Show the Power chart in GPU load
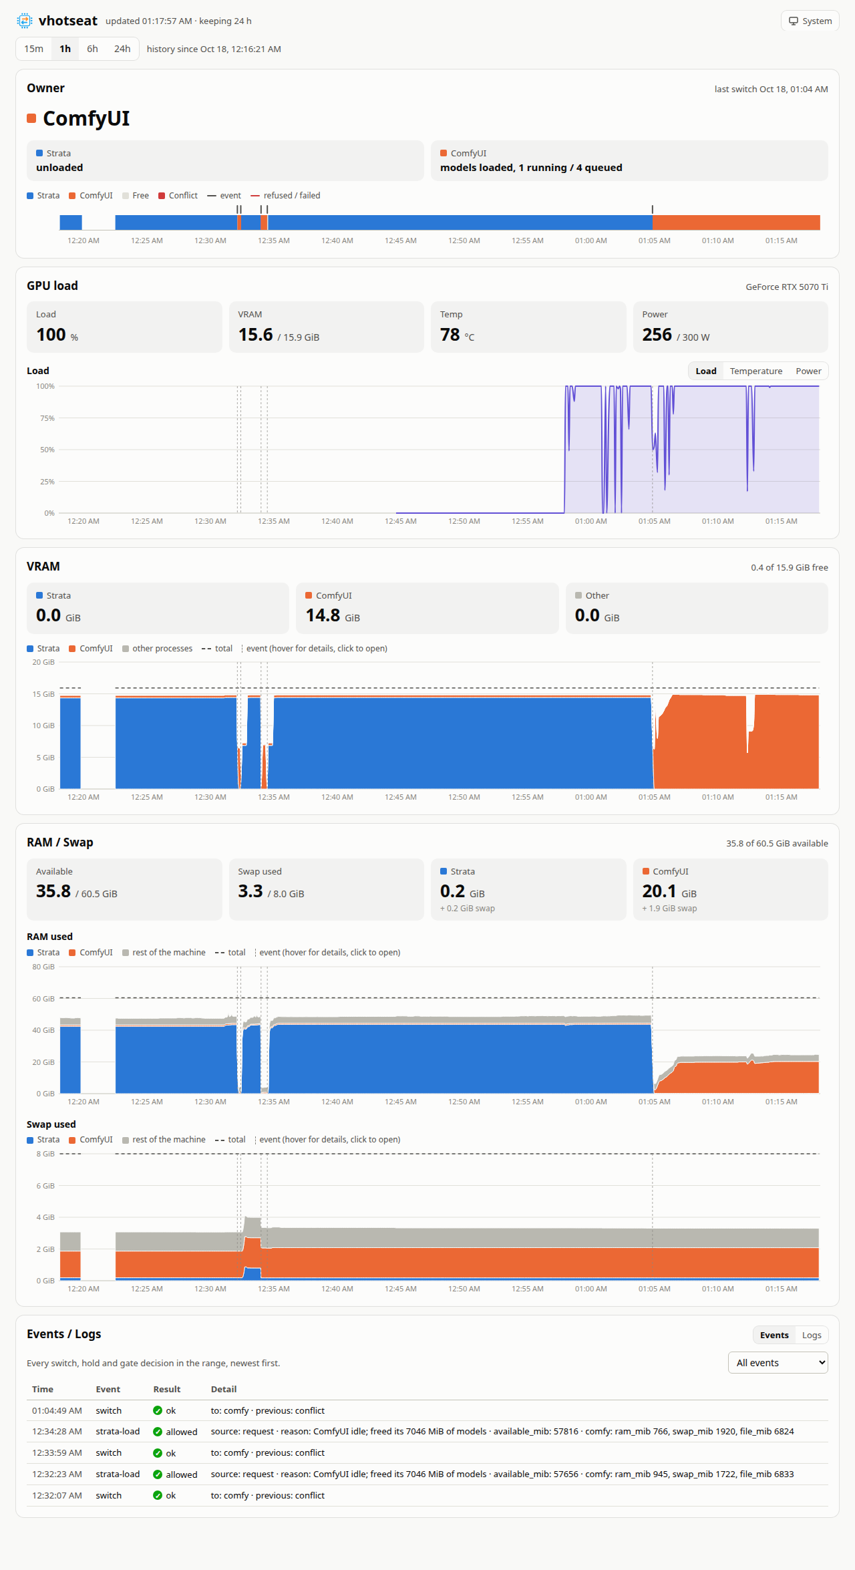 tap(808, 371)
